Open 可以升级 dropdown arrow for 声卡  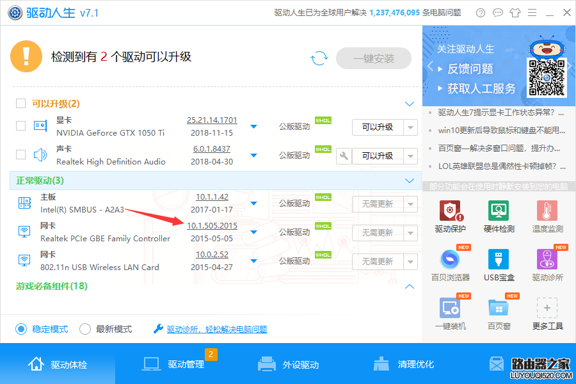(x=410, y=156)
